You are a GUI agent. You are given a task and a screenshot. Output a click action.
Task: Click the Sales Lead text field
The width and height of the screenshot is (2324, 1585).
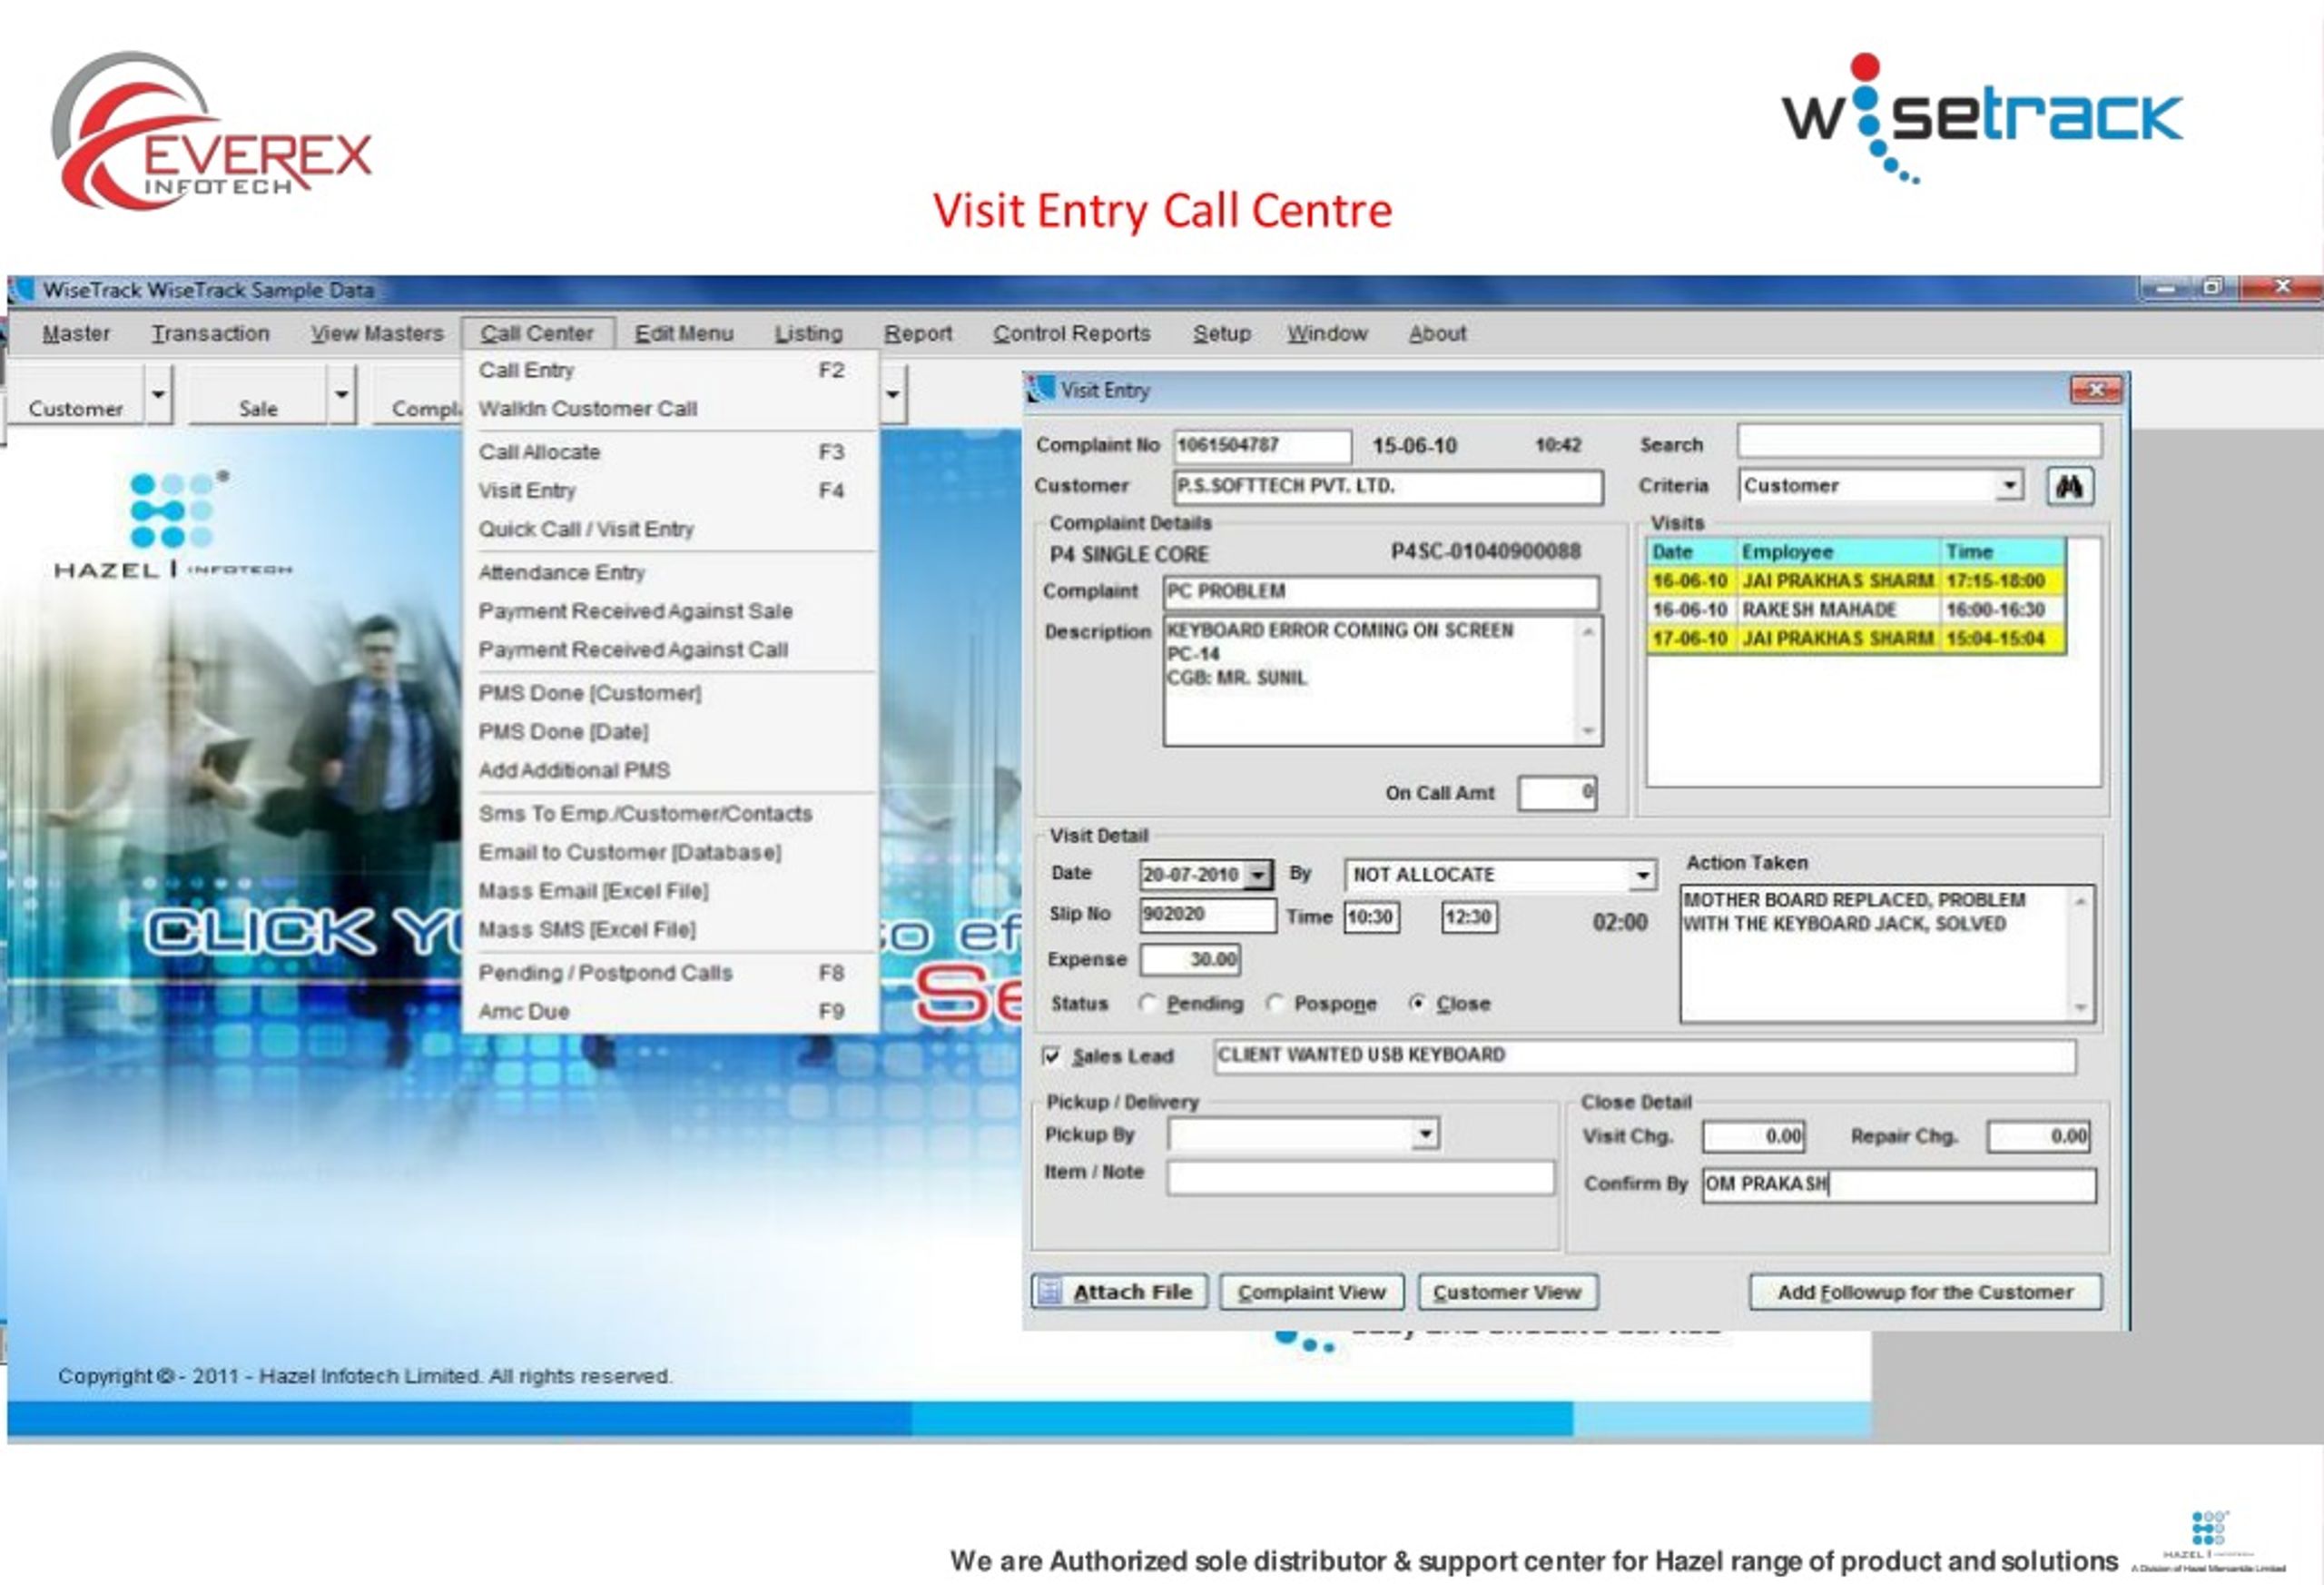pyautogui.click(x=1645, y=1055)
